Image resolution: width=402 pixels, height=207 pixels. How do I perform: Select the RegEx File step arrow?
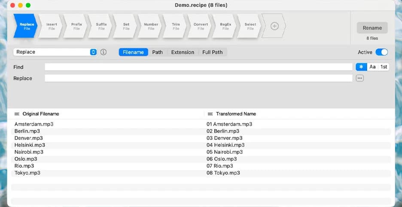[x=225, y=26]
